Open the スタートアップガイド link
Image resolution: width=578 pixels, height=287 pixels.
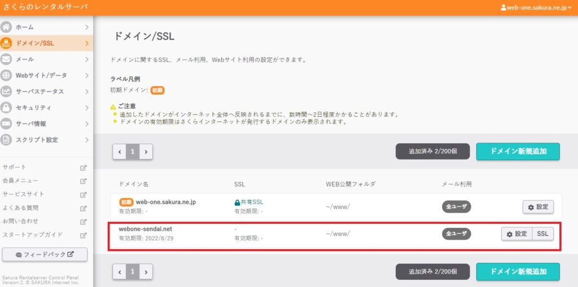pos(32,235)
